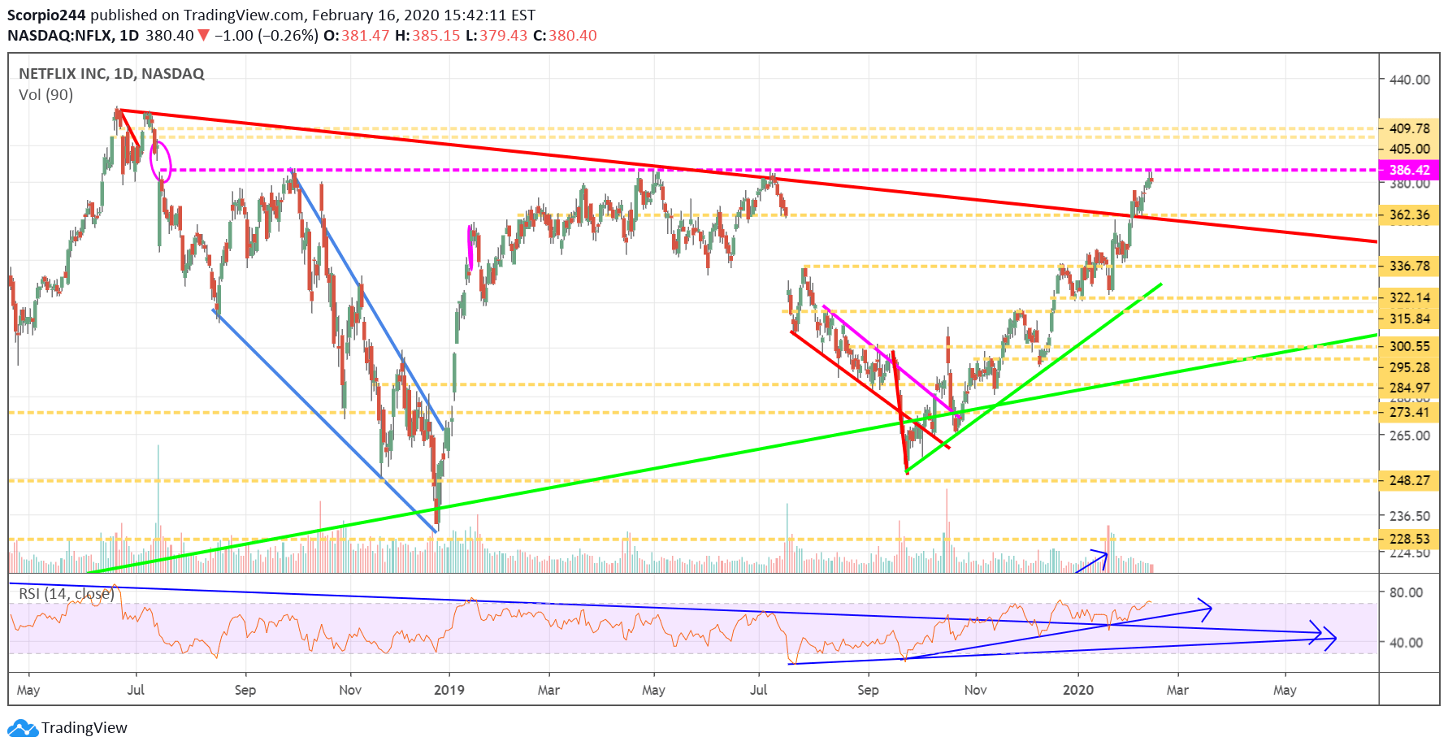Click the high price value 385.15

[x=436, y=36]
